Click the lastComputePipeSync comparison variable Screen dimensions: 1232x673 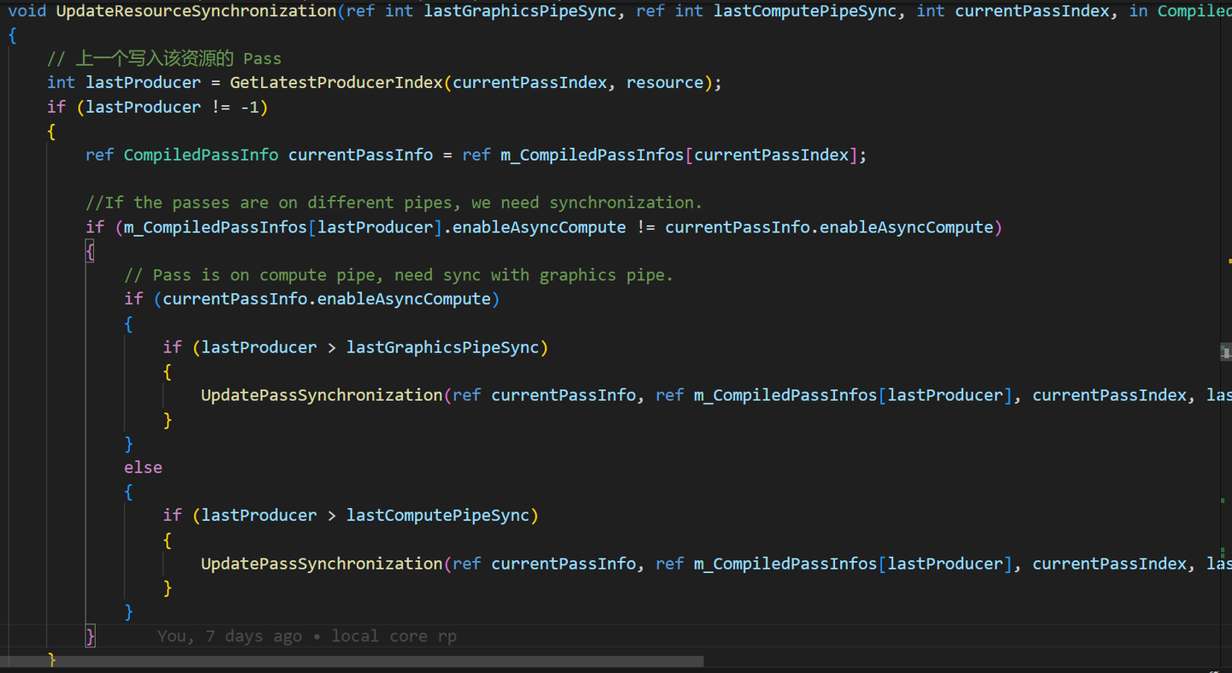coord(440,514)
